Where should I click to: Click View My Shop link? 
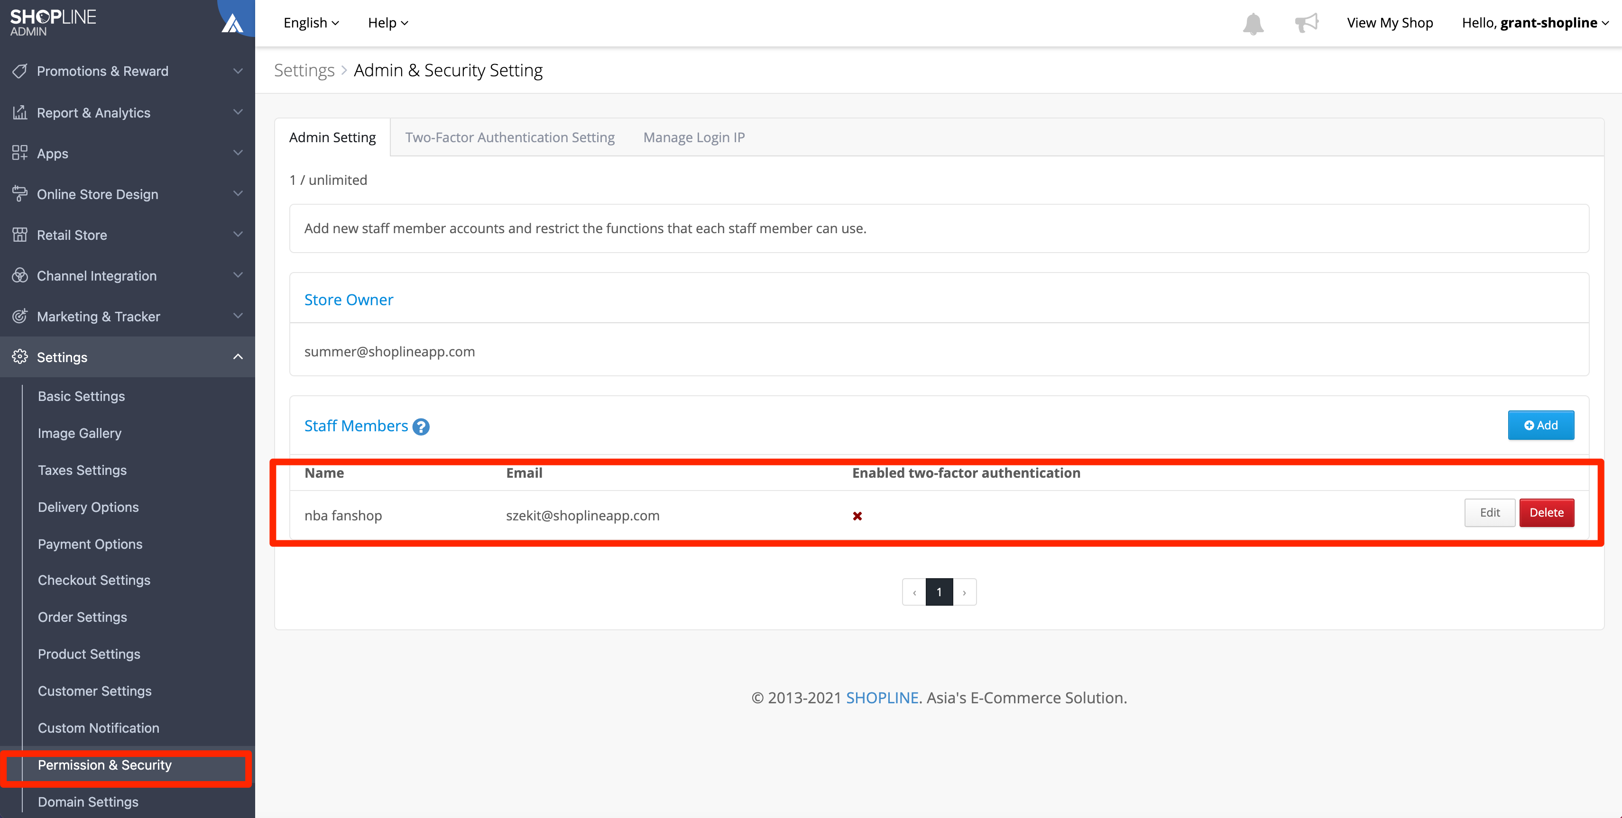pyautogui.click(x=1390, y=23)
